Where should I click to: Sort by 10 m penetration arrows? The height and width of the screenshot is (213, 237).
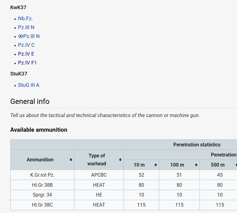[156, 165]
